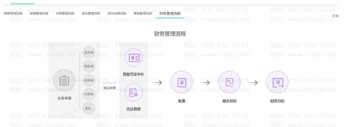344x127 pixels.
Task: Choose the 付款单 bubble
Action: pos(89,94)
